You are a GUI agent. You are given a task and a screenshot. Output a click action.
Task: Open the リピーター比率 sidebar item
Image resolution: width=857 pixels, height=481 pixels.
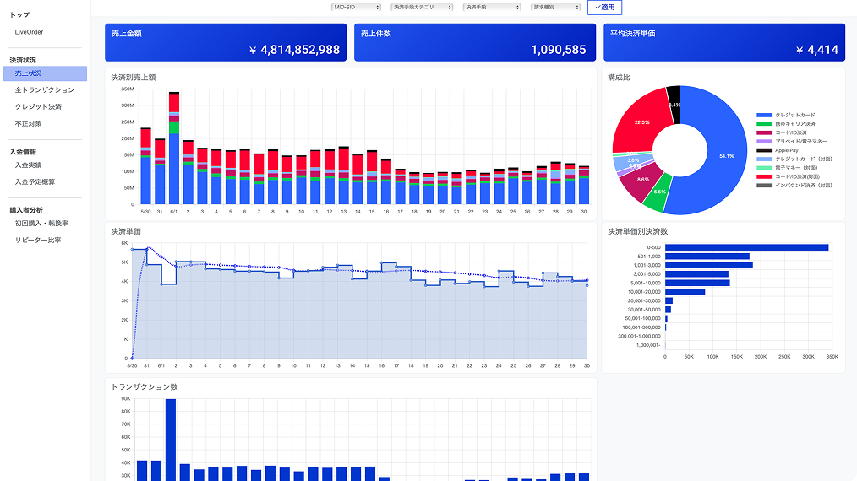pos(37,240)
